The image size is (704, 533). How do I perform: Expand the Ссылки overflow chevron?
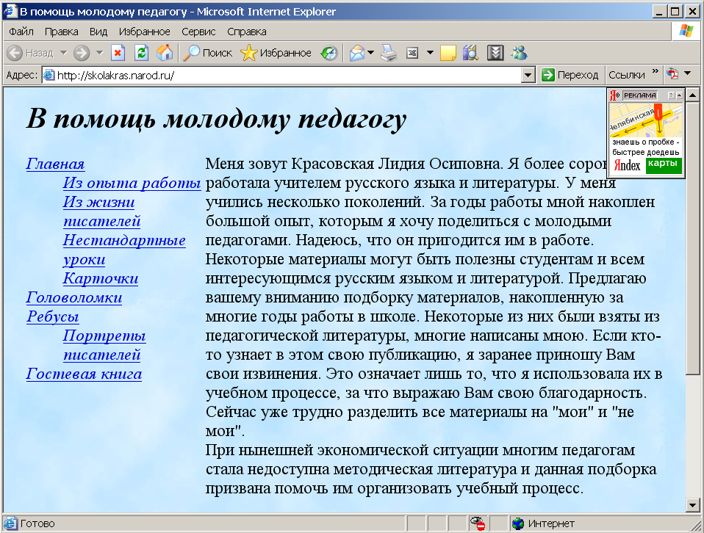coord(655,71)
